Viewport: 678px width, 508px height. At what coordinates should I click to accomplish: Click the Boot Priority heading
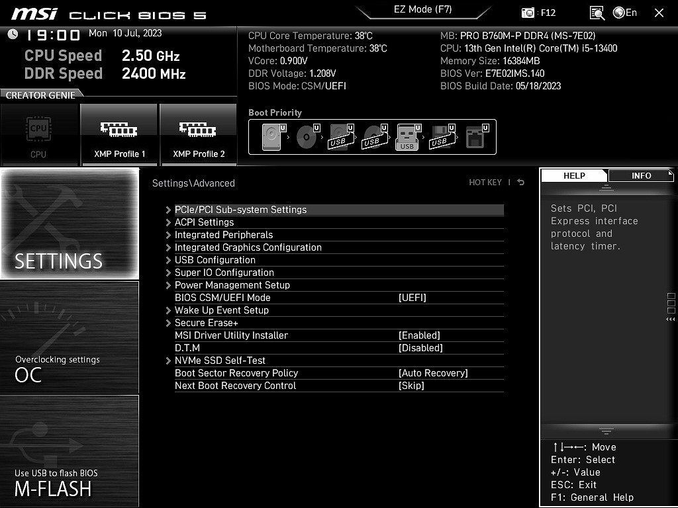pyautogui.click(x=275, y=112)
